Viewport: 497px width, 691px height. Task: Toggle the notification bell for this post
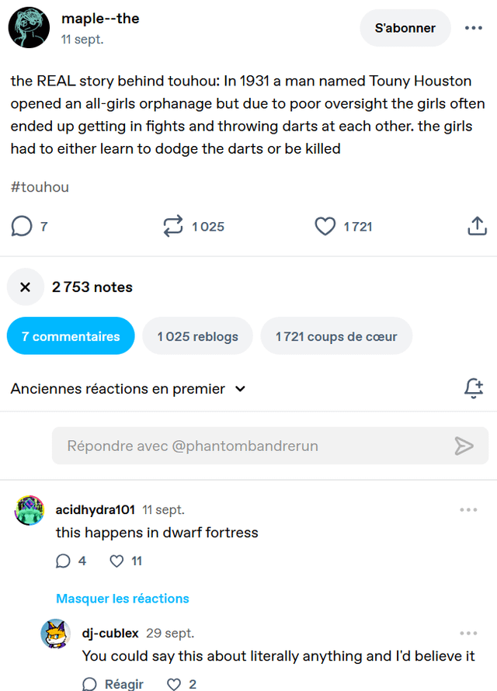473,388
